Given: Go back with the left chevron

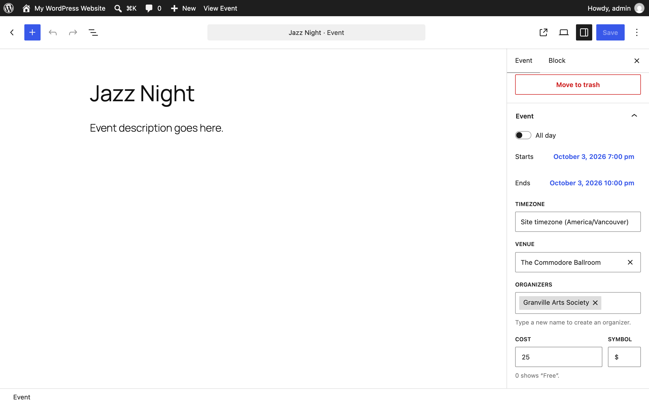Looking at the screenshot, I should tap(12, 32).
